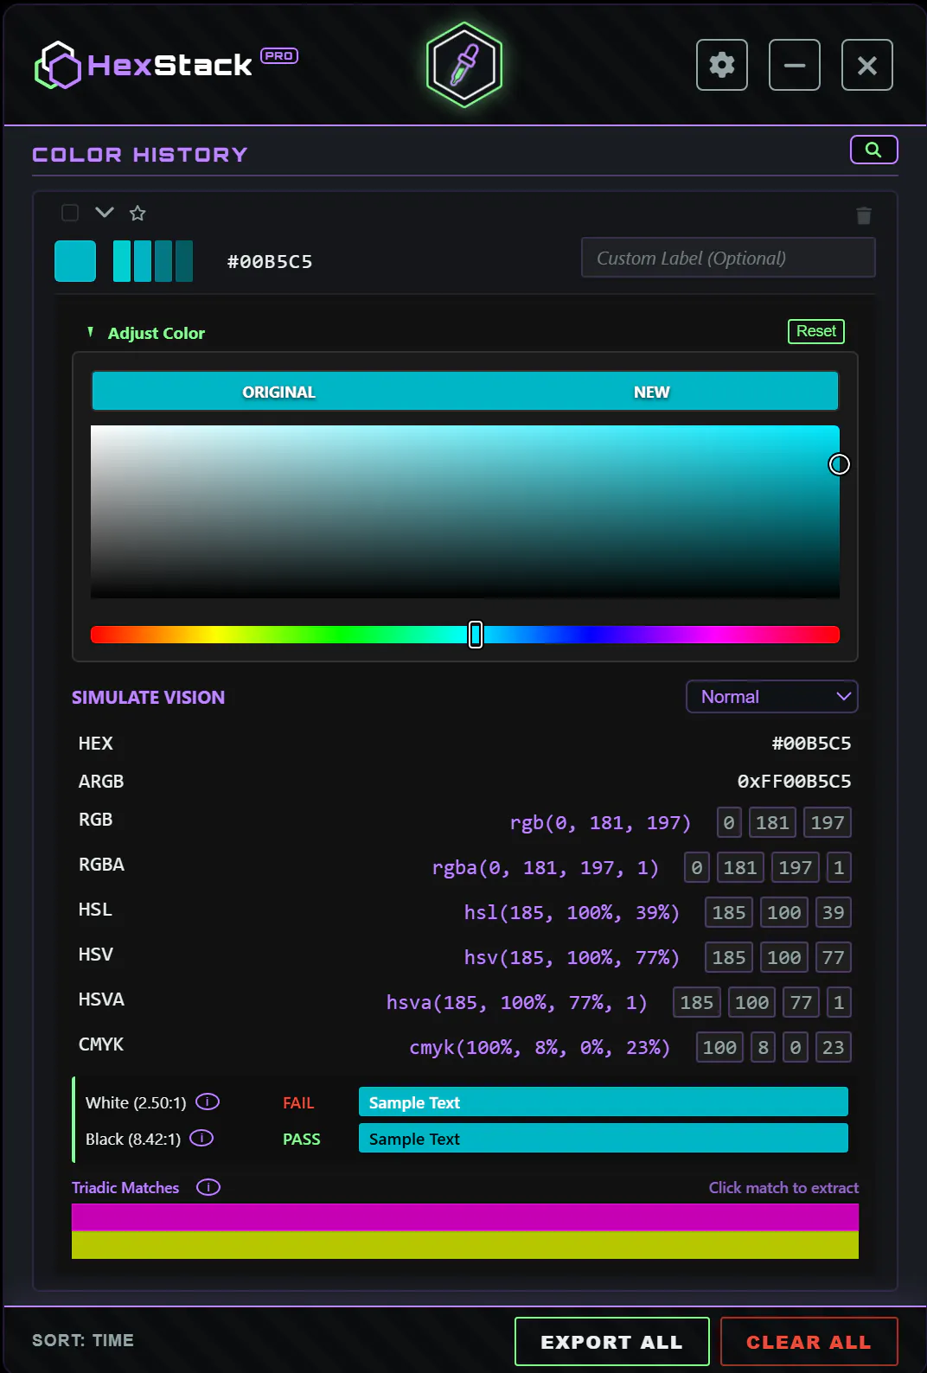Click the Export All button

coord(612,1342)
